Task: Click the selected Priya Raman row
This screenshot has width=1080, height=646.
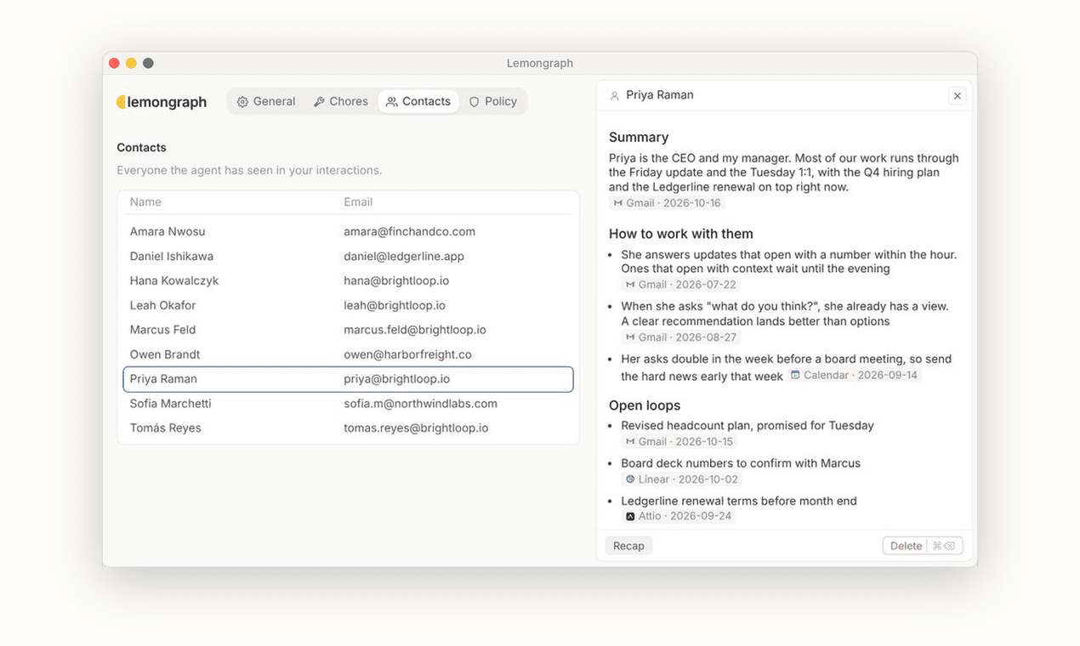Action: click(x=349, y=379)
